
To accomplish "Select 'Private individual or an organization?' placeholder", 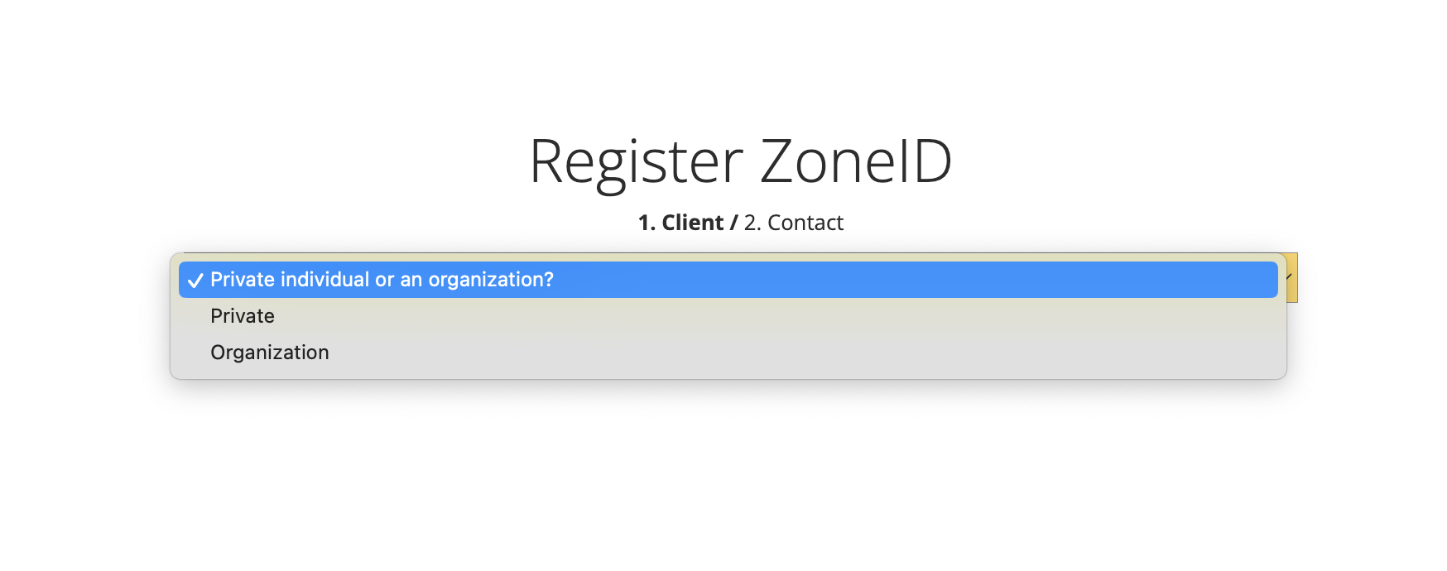I will coord(728,280).
